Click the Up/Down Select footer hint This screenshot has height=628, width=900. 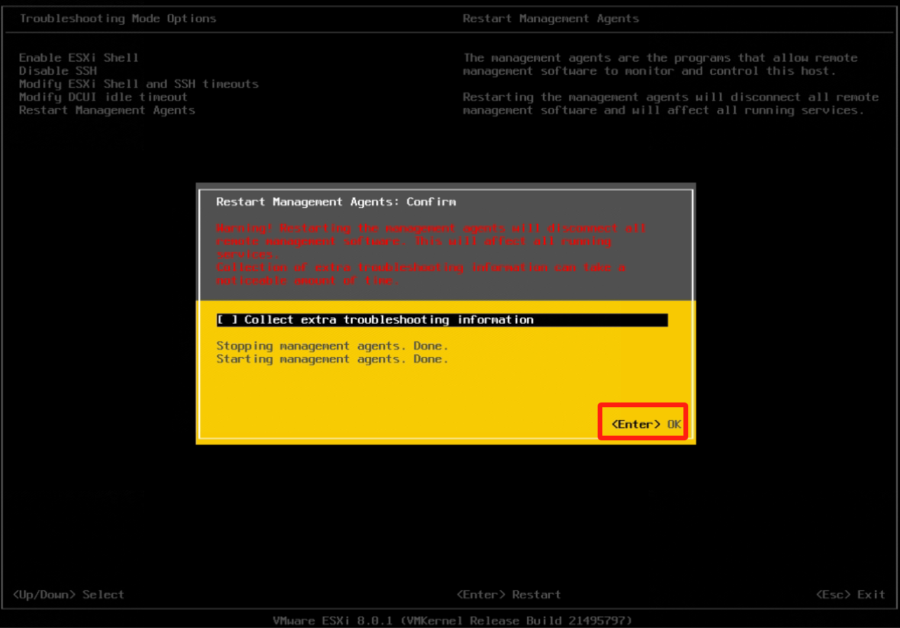[69, 594]
